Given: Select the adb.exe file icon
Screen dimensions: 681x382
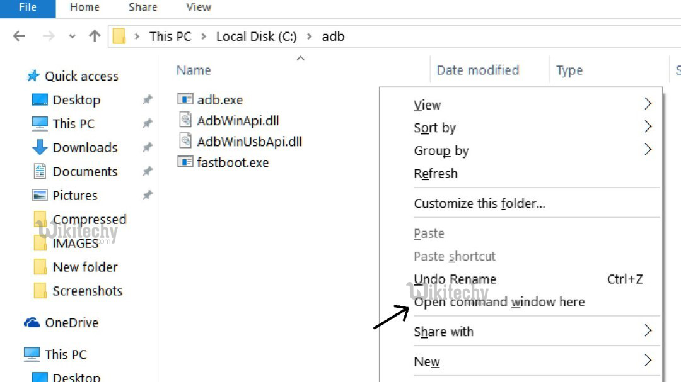Looking at the screenshot, I should (185, 99).
